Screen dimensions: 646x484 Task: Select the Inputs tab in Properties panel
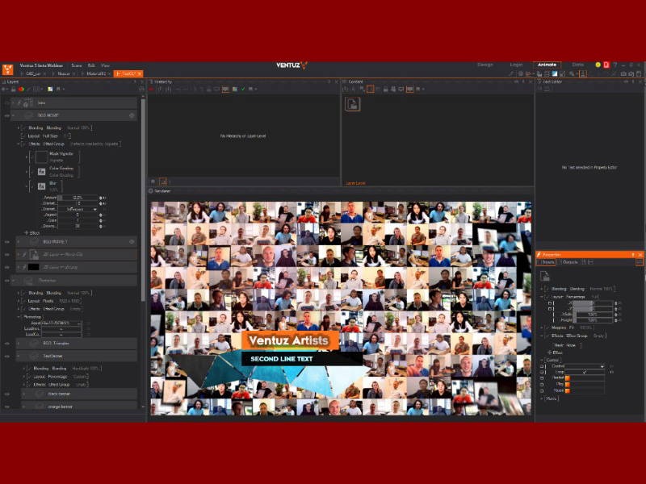coord(546,262)
